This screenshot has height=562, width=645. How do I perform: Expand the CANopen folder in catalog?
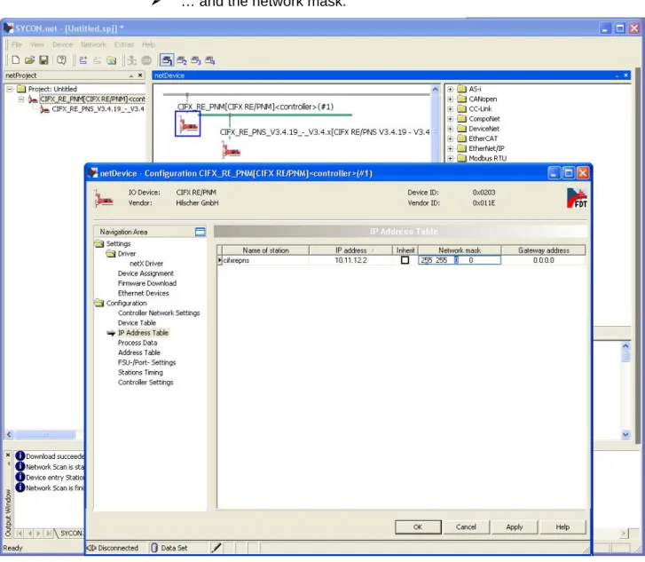tap(450, 99)
